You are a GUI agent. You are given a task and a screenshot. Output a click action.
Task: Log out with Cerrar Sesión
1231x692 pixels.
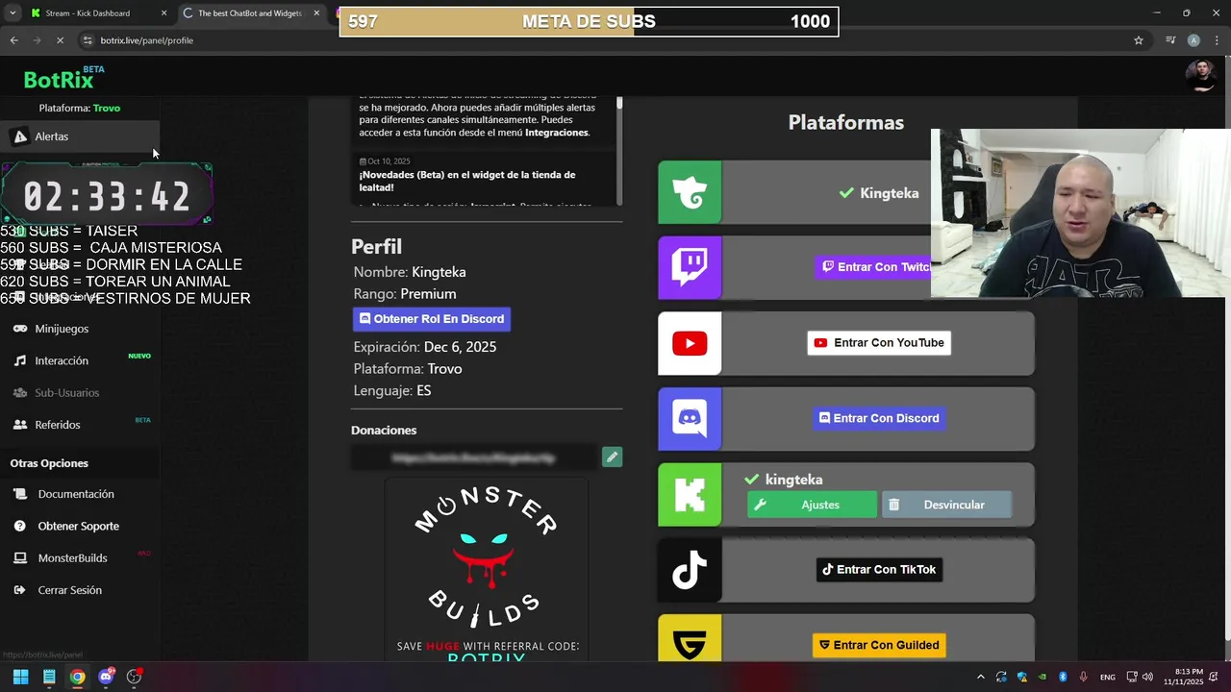[x=80, y=590]
